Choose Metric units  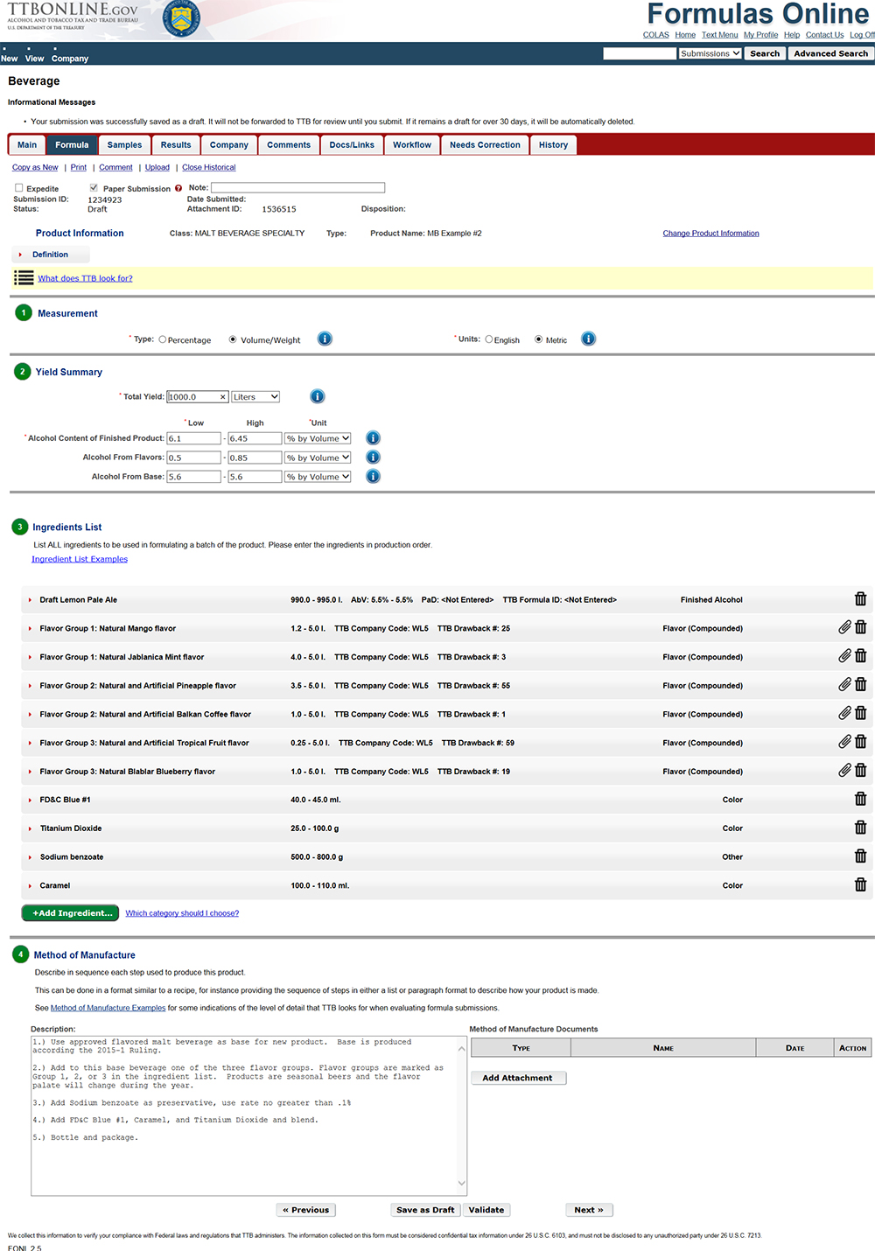coord(539,339)
